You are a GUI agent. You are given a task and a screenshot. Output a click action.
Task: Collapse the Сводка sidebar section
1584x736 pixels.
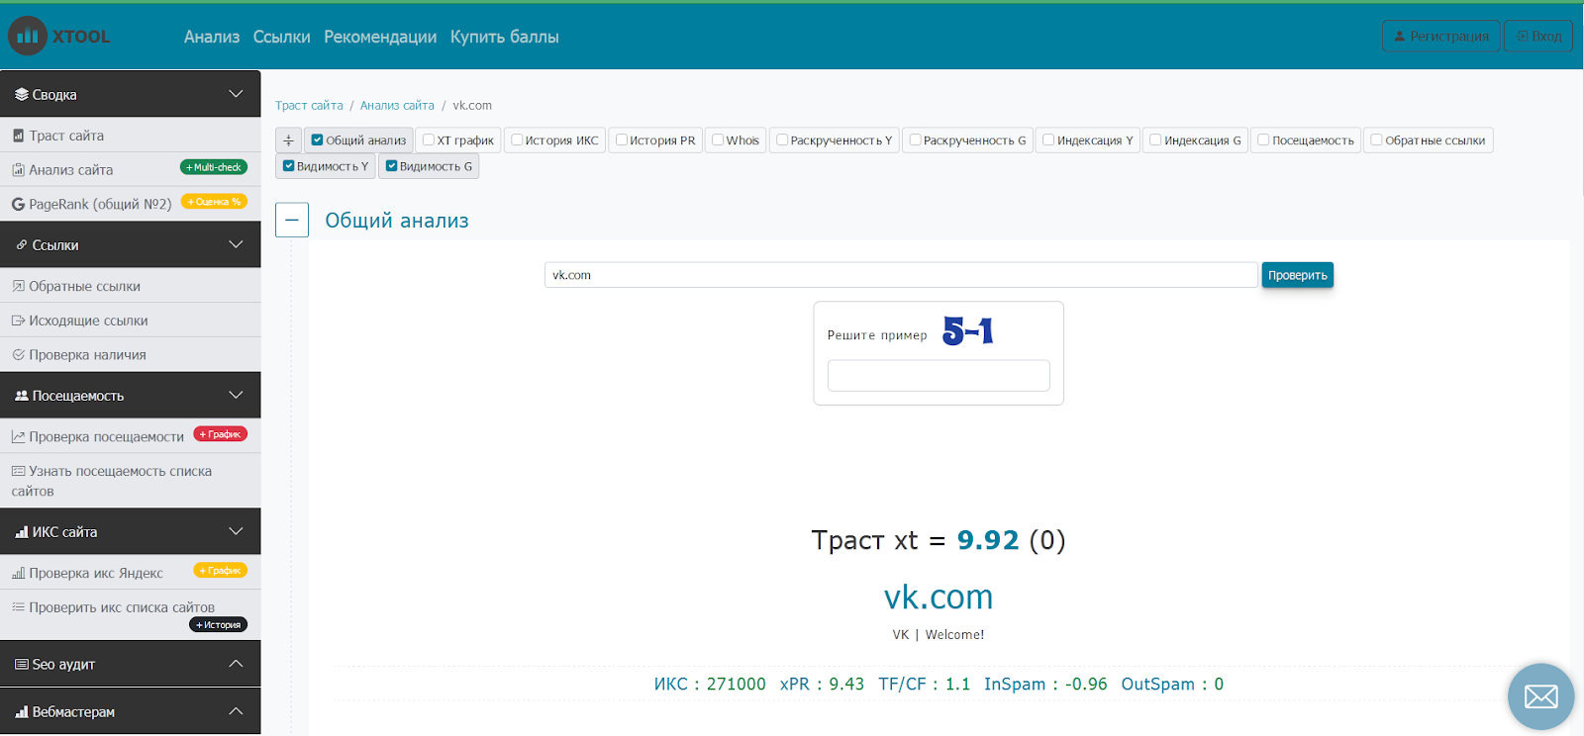[x=236, y=94]
